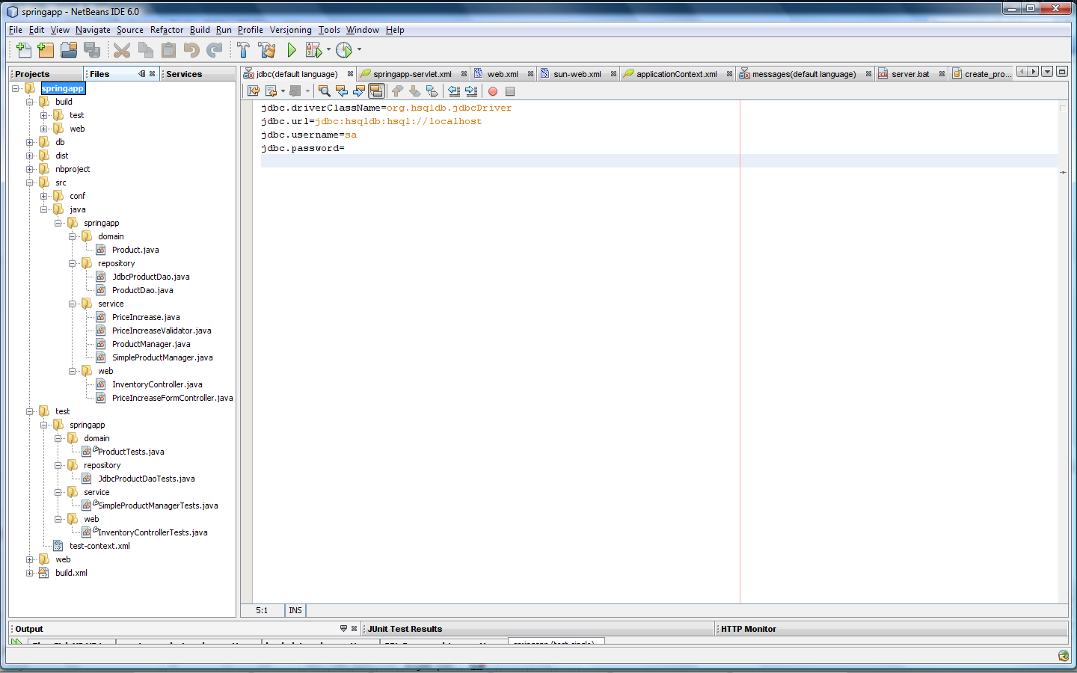Click INS insert mode indicator

[x=295, y=610]
